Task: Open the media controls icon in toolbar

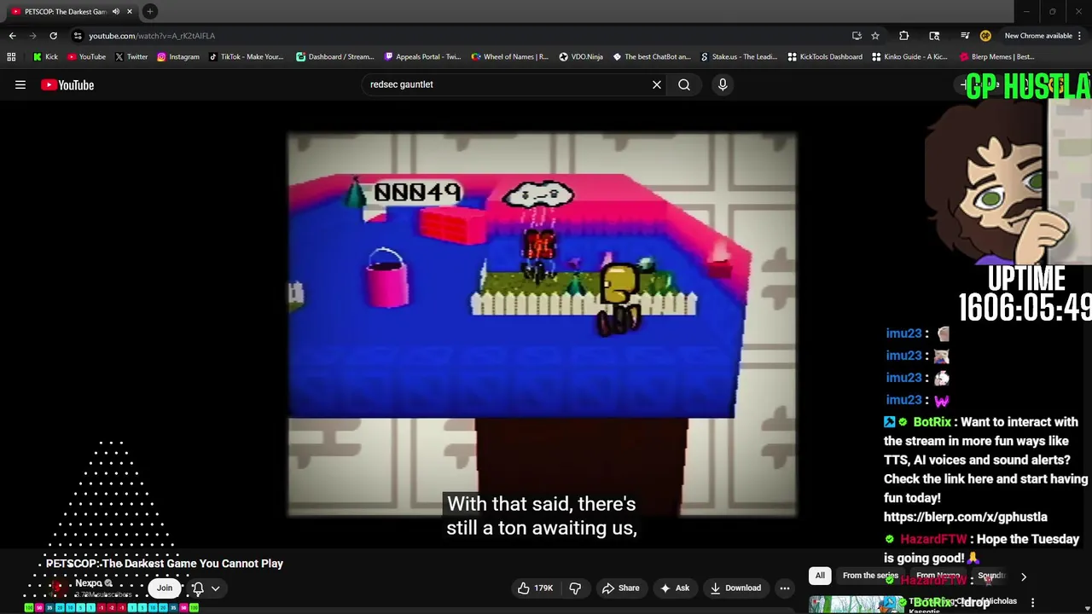Action: click(965, 36)
